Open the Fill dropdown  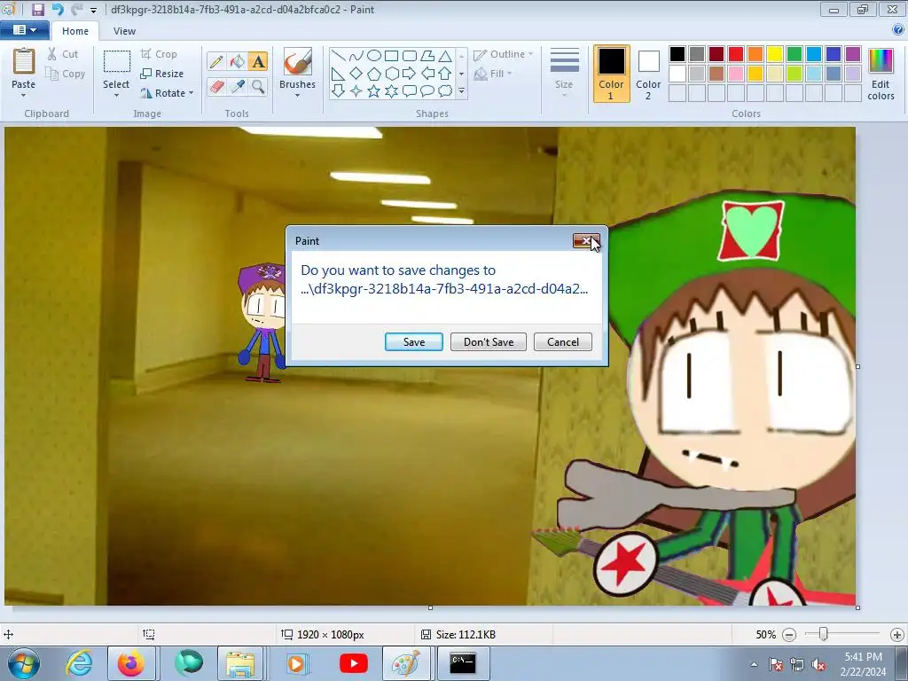pyautogui.click(x=493, y=74)
